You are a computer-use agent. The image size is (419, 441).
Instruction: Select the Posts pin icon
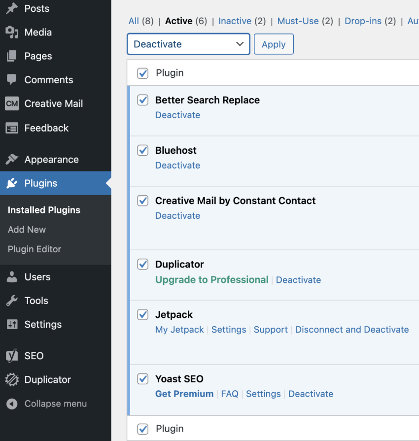pyautogui.click(x=11, y=8)
